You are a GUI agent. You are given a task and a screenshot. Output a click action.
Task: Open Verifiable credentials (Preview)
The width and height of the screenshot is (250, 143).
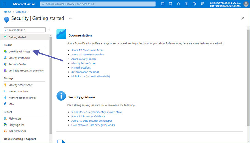click(x=26, y=71)
